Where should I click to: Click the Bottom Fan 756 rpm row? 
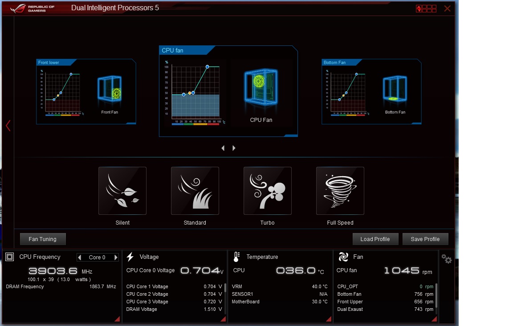(x=385, y=294)
